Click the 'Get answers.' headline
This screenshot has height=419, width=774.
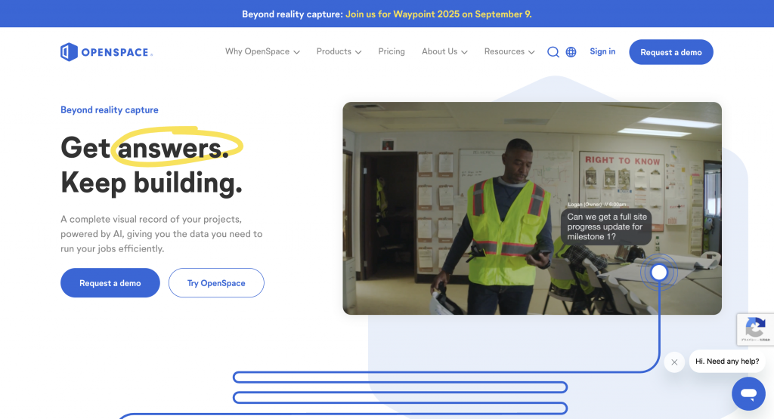145,147
